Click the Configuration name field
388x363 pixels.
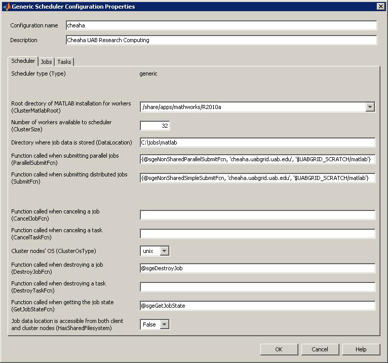tap(221, 25)
